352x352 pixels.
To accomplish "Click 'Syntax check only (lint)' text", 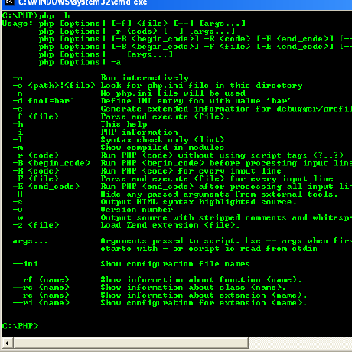I will [162, 140].
